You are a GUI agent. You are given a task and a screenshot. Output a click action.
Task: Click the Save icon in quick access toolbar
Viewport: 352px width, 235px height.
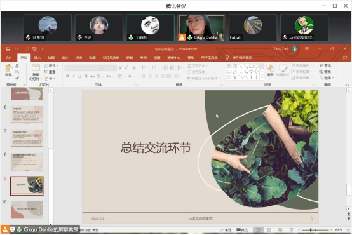(8, 49)
